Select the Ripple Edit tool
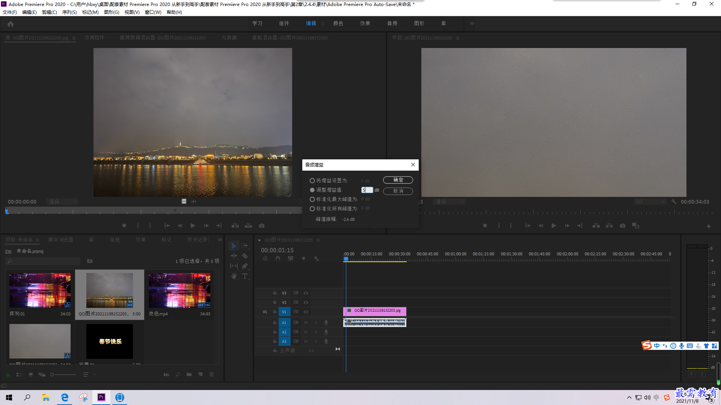The image size is (721, 405). tap(234, 256)
